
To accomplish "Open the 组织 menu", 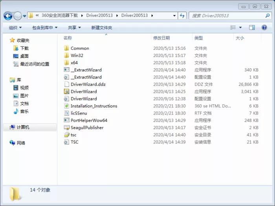I will pyautogui.click(x=15, y=27).
